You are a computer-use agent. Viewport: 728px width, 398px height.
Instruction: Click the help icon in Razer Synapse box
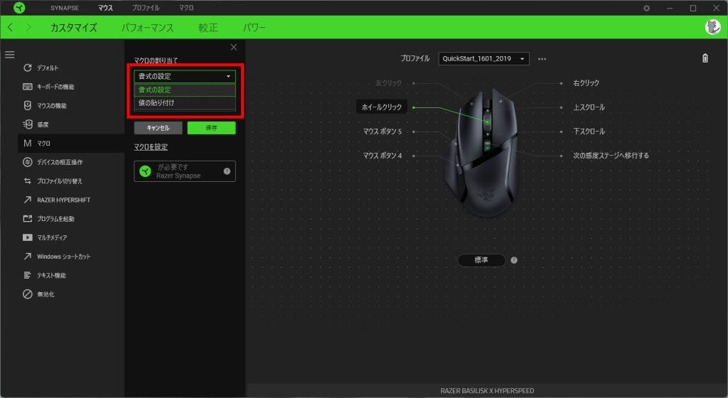[227, 171]
